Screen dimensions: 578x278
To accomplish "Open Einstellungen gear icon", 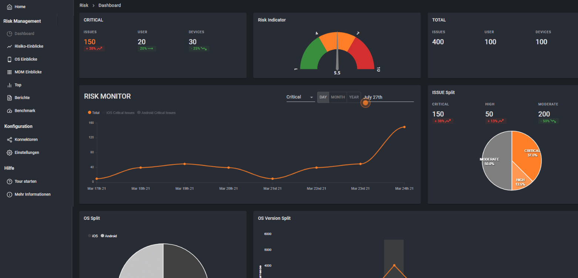I will point(10,153).
